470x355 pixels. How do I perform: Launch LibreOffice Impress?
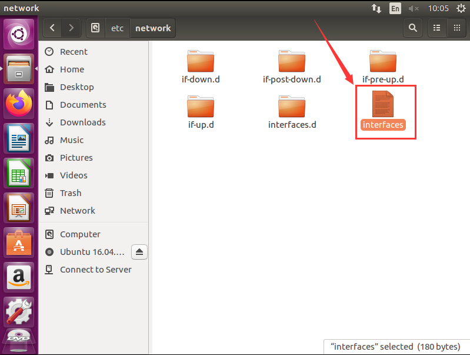point(19,208)
